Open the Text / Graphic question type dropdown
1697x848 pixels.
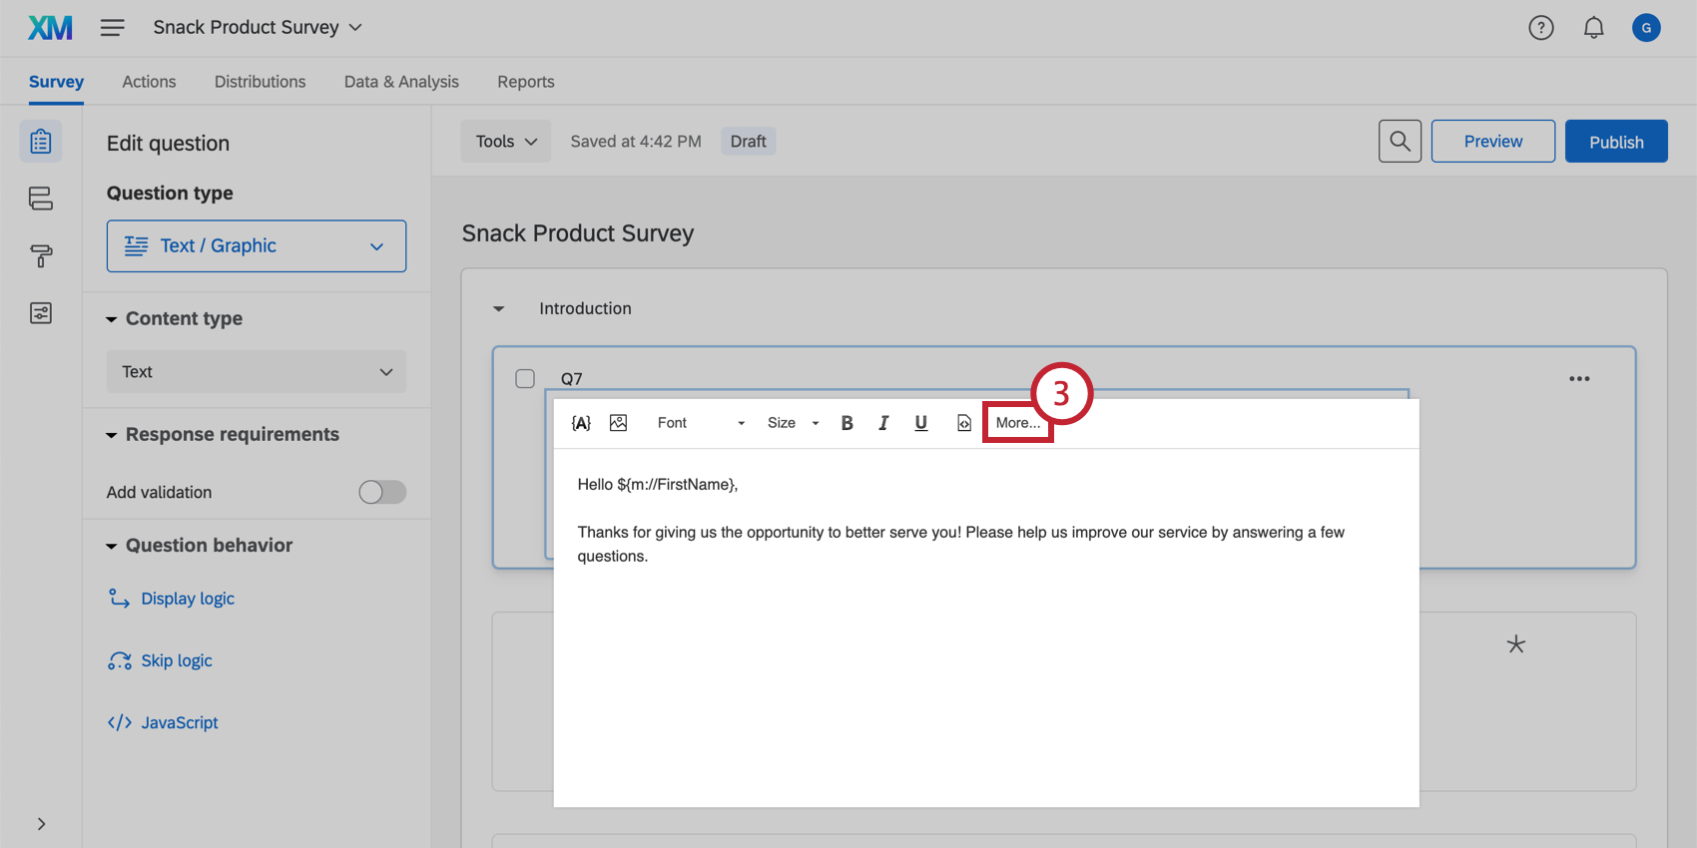pos(257,246)
